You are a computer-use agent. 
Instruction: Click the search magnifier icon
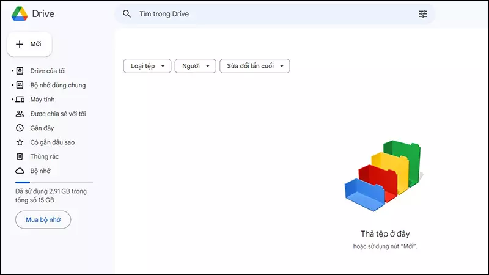tap(127, 13)
